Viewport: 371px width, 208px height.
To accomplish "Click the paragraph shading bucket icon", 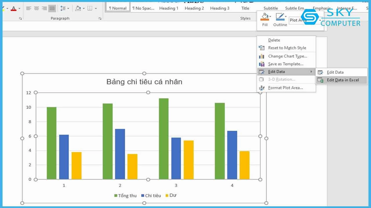I will tap(78, 8).
